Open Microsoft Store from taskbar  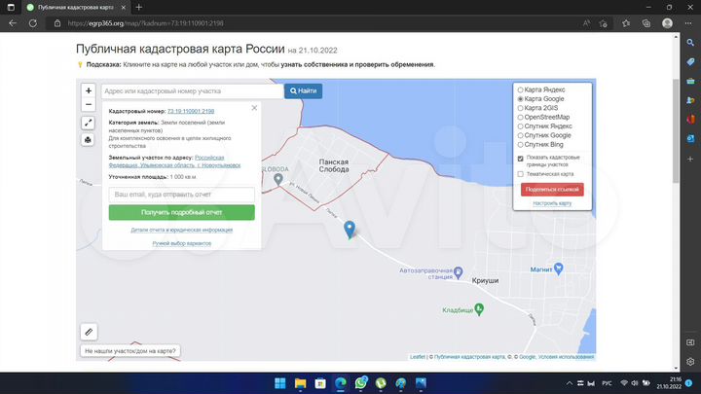tap(320, 383)
